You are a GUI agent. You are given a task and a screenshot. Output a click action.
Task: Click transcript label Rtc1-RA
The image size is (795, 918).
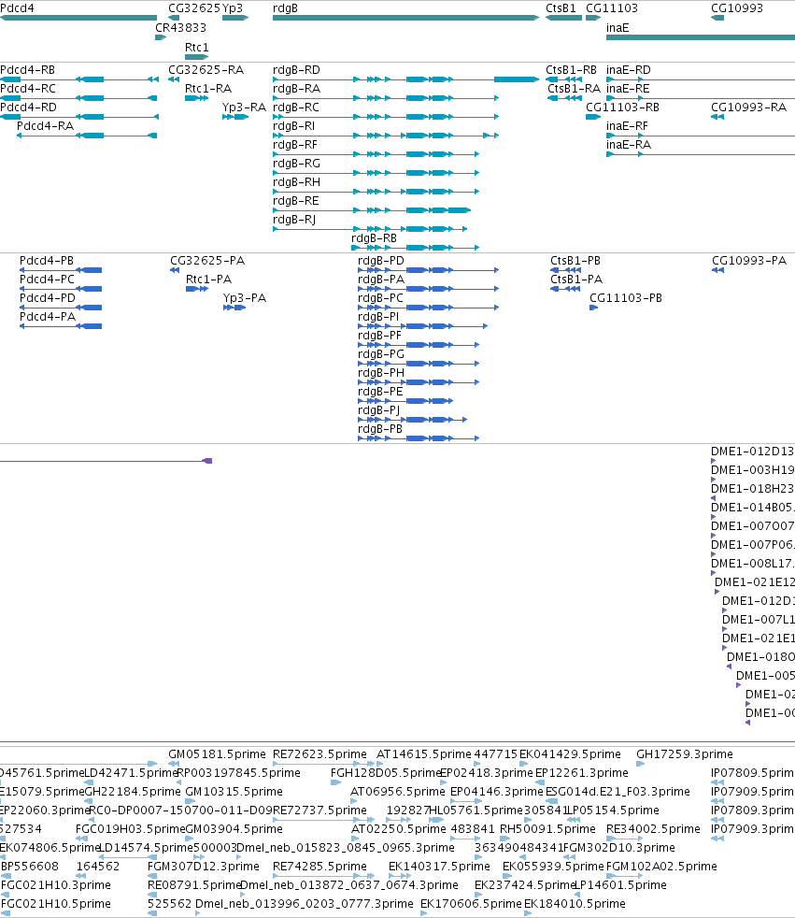pyautogui.click(x=208, y=89)
